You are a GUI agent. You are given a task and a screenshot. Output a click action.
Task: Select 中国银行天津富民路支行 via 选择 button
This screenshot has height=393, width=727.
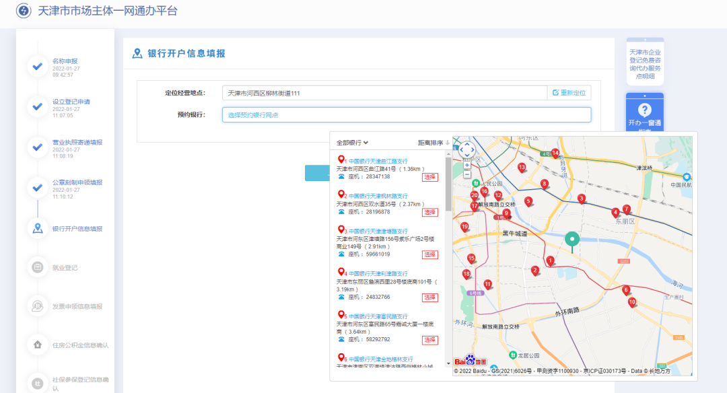pos(429,340)
